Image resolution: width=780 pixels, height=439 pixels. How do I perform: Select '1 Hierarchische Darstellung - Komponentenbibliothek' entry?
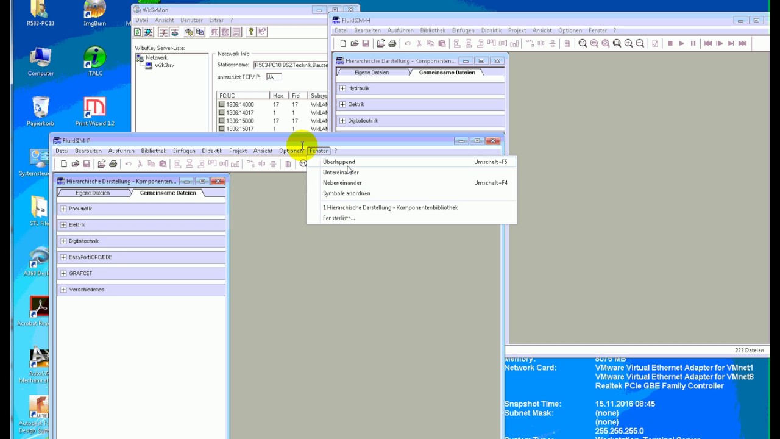(412, 207)
